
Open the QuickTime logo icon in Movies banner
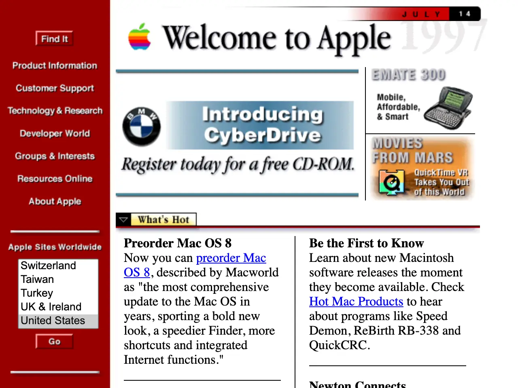391,183
